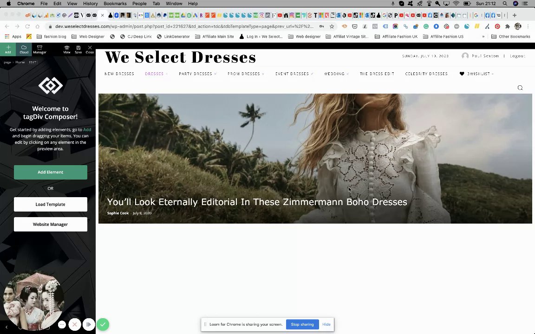Cancel the Loom recording with X button

tap(75, 324)
